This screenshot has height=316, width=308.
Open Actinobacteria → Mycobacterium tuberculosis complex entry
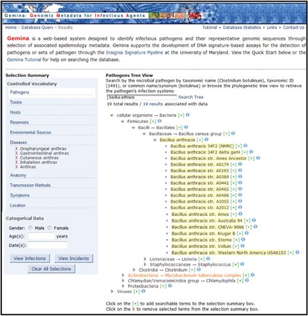(184, 275)
